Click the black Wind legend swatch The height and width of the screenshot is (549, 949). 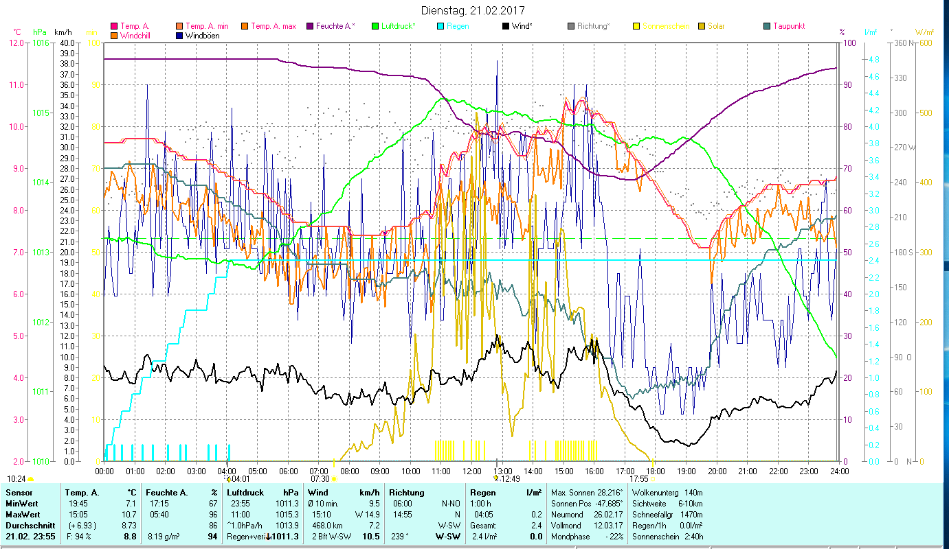[x=505, y=27]
